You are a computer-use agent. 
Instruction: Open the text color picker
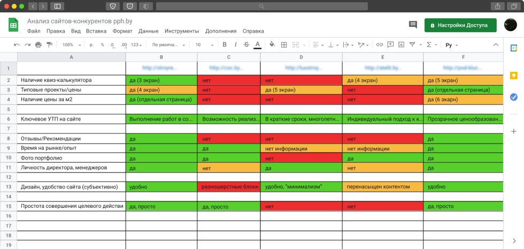(257, 45)
